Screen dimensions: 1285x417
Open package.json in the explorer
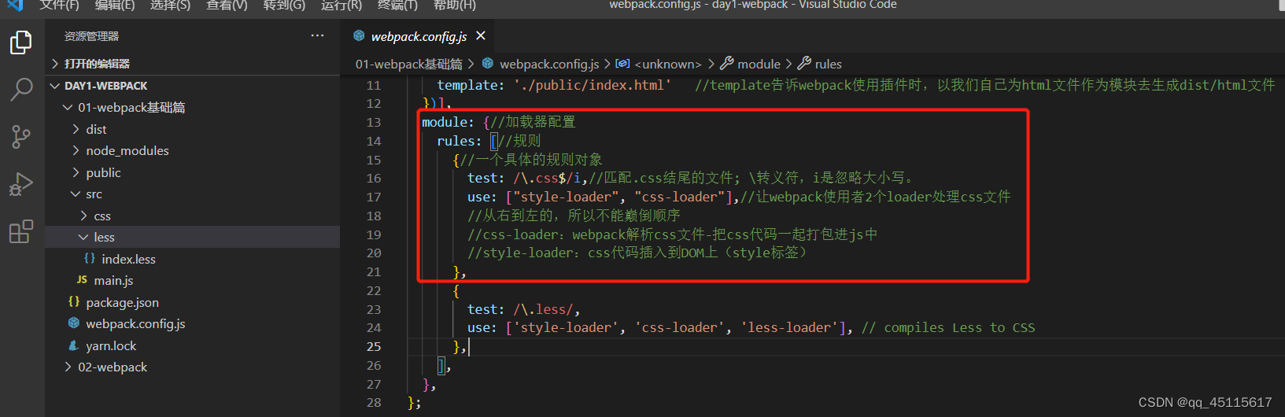(193, 302)
